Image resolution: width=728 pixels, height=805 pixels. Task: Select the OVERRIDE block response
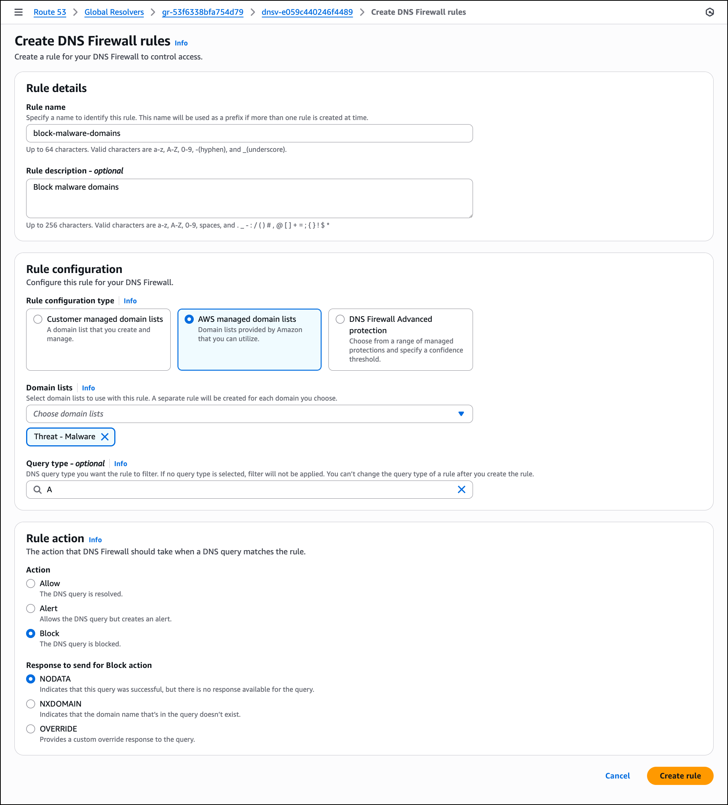(31, 729)
